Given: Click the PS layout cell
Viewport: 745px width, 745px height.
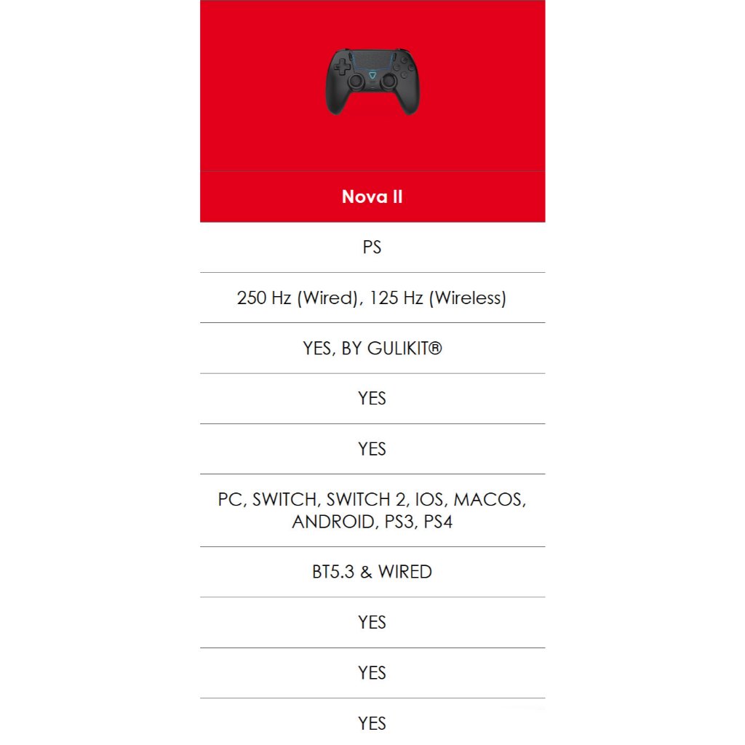Looking at the screenshot, I should 372,247.
